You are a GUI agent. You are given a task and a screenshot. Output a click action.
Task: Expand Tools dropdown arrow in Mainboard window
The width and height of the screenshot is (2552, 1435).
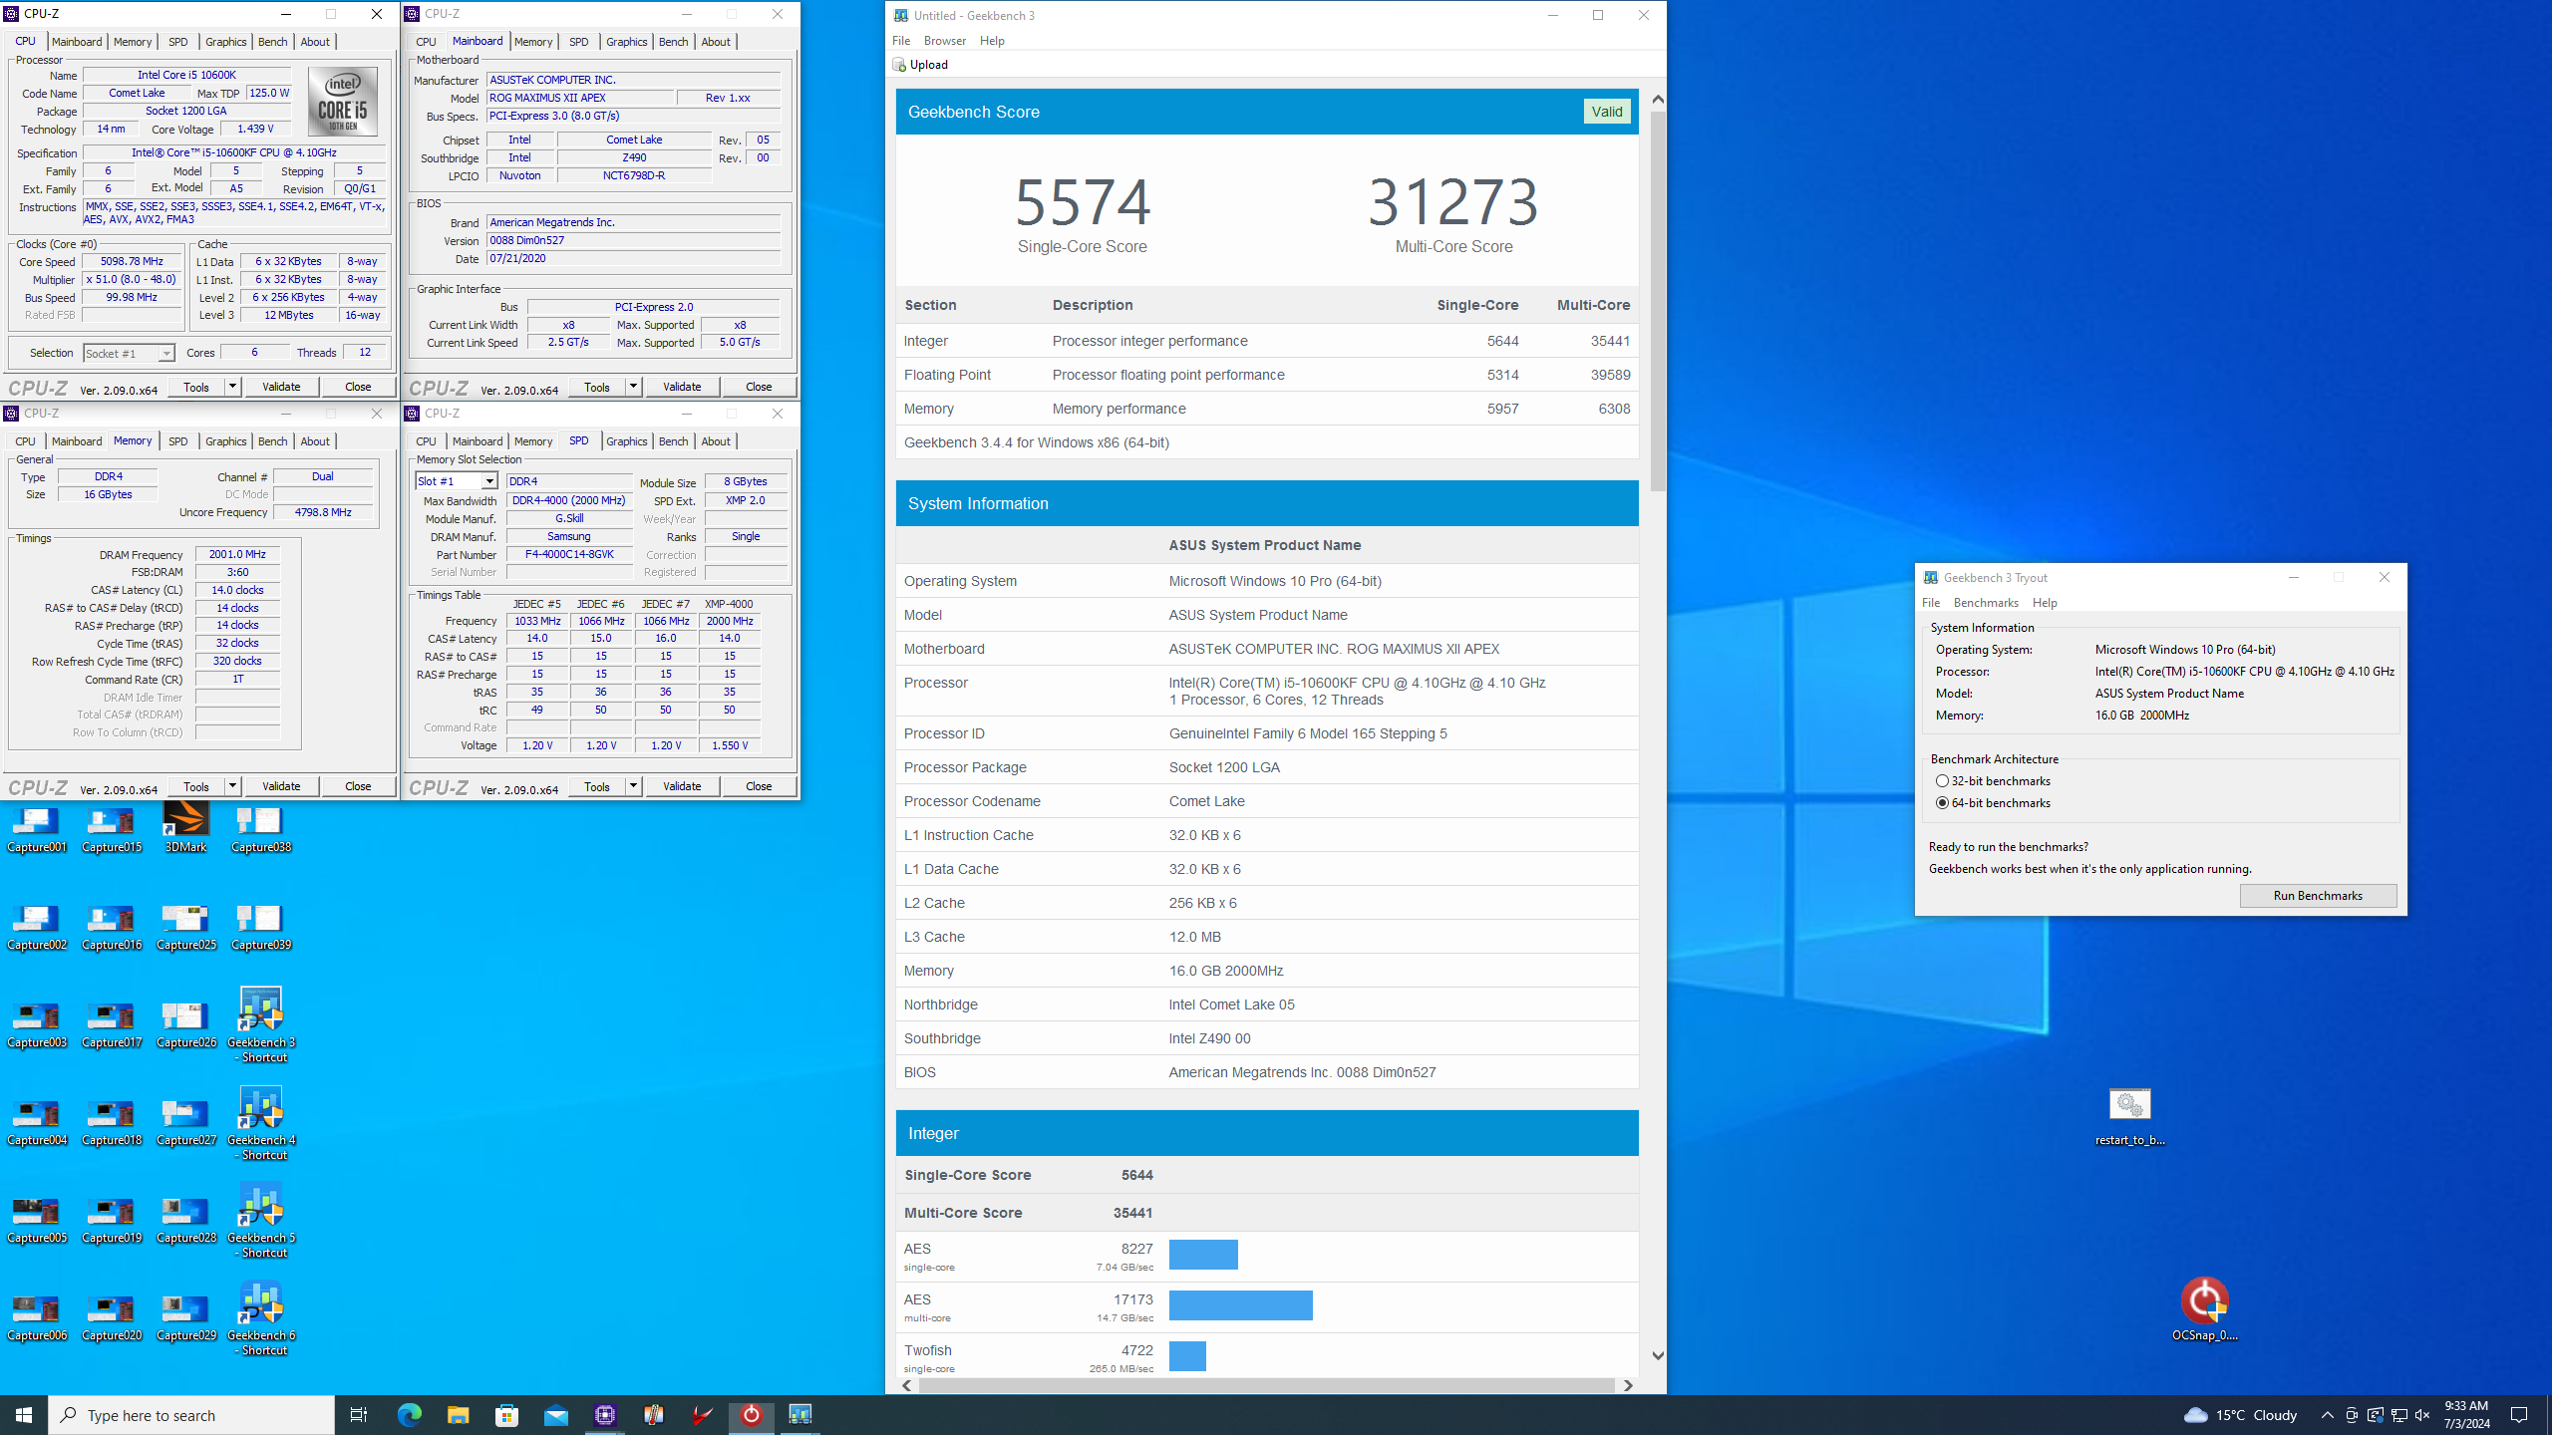[x=633, y=387]
